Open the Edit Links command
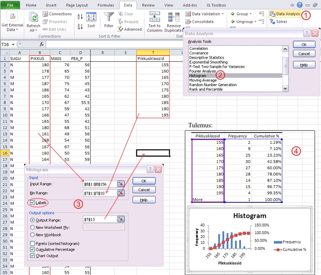 click(54, 29)
